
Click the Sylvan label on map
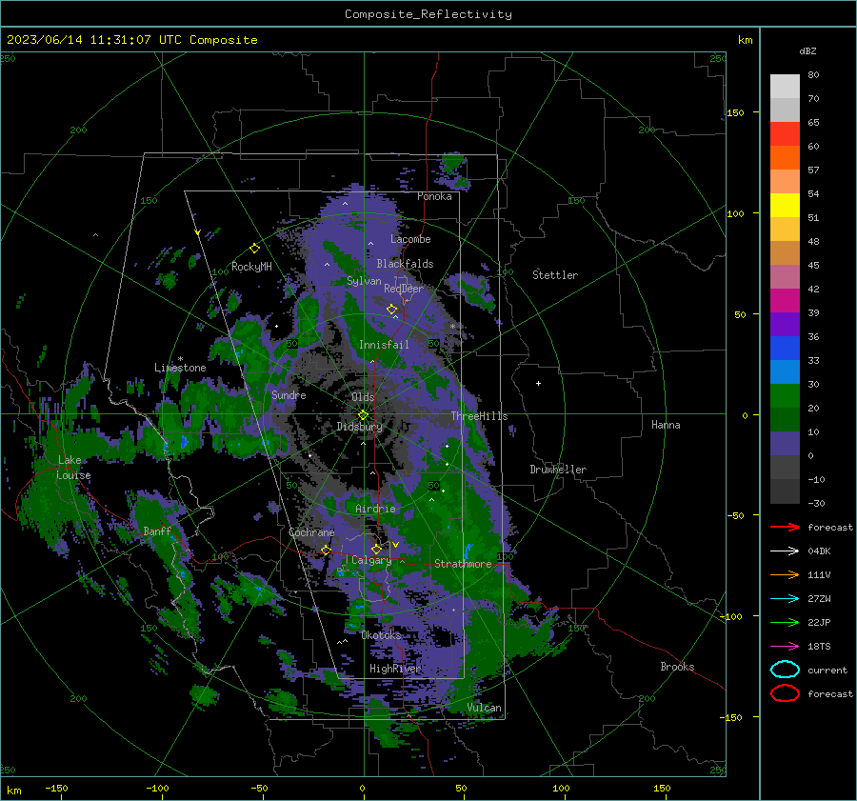(x=364, y=281)
